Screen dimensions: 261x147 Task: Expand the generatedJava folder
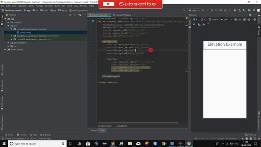coord(8,42)
